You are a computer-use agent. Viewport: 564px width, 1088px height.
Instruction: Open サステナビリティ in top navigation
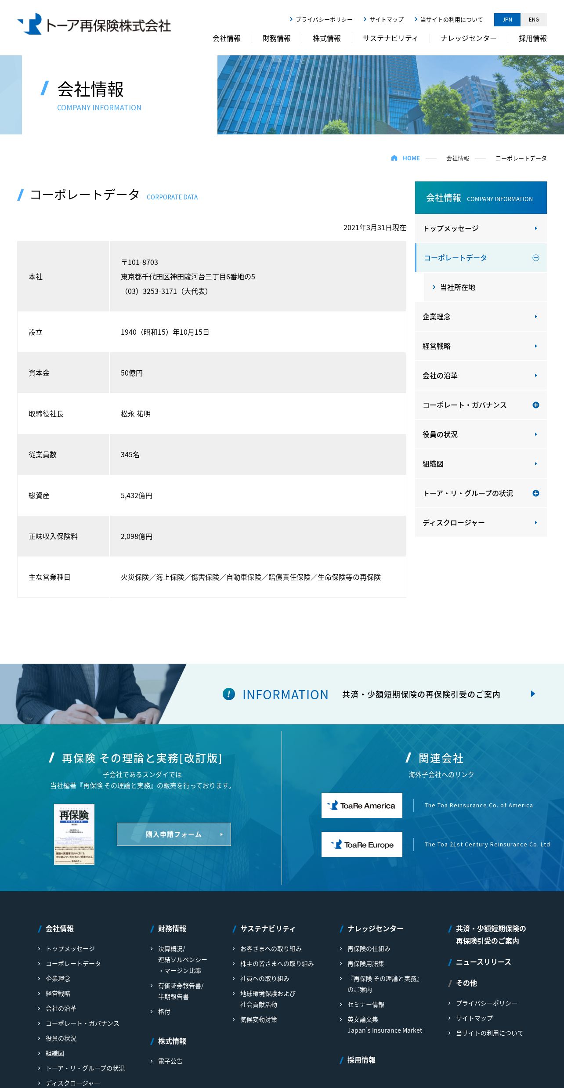pos(390,39)
